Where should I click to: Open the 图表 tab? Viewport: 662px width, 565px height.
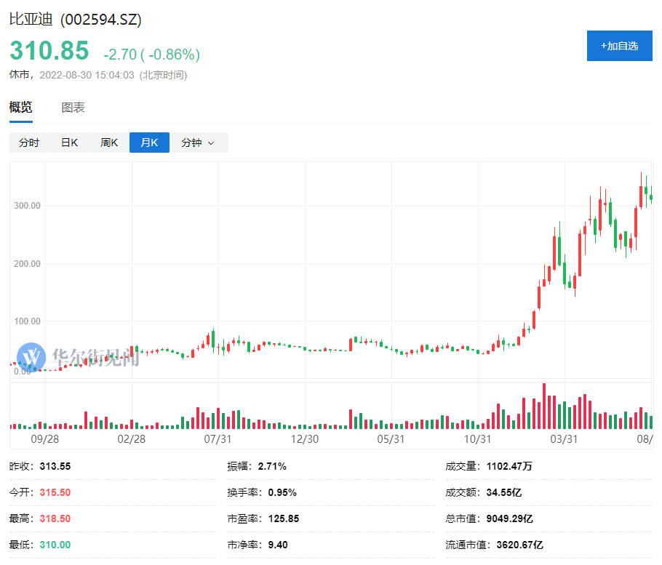[73, 108]
